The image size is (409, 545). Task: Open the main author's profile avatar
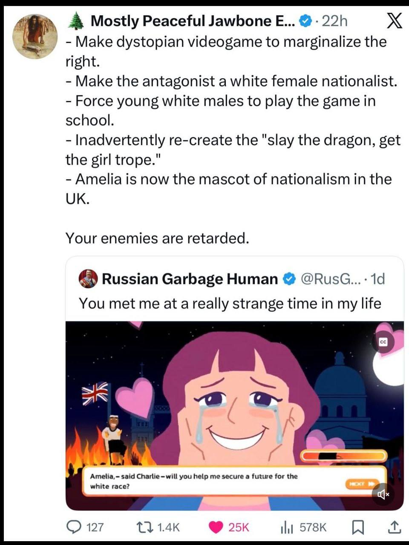point(35,36)
